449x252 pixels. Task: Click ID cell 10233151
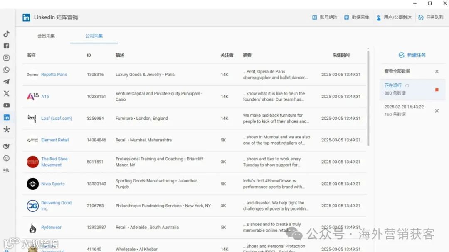tap(96, 97)
